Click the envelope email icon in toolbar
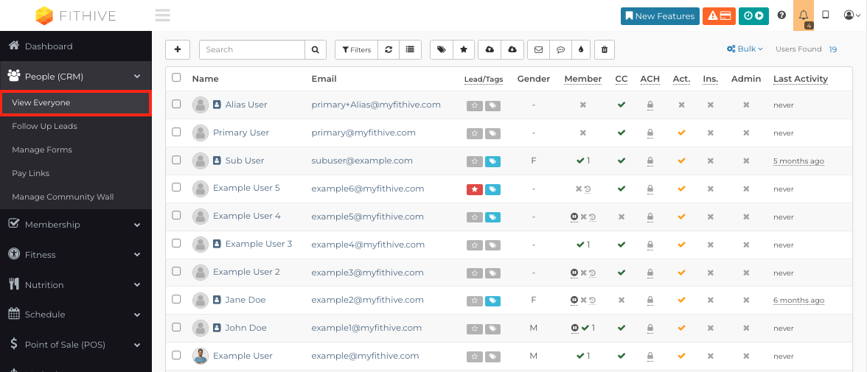 point(538,49)
